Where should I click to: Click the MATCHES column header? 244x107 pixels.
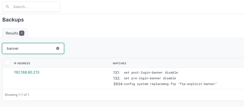(119, 63)
